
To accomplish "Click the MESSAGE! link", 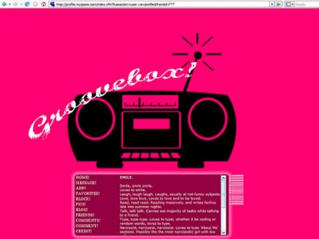I will tap(86, 183).
